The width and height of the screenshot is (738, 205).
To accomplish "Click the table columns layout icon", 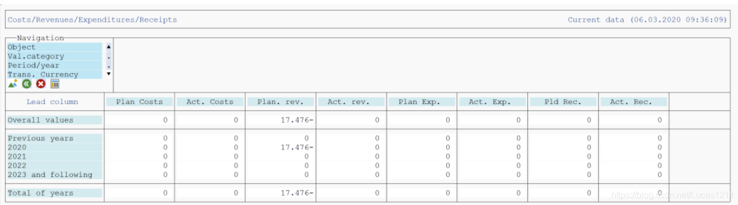I will 54,84.
